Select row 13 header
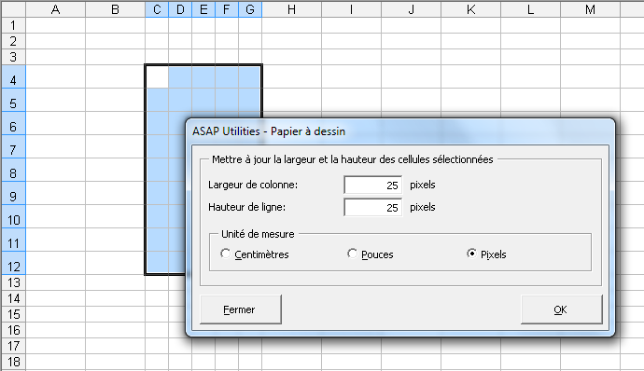 pos(14,282)
